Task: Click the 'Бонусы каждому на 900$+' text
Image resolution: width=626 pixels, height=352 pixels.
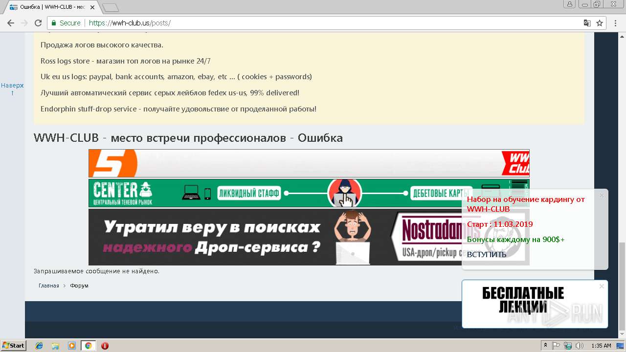Action: 516,240
